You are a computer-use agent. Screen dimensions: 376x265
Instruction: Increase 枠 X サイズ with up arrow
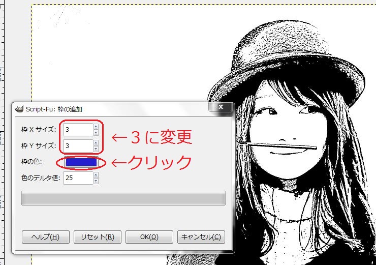point(96,127)
